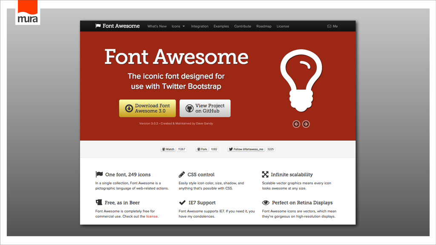436x245 pixels.
Task: Click the 'Infinite scalability' heading
Action: pyautogui.click(x=292, y=174)
